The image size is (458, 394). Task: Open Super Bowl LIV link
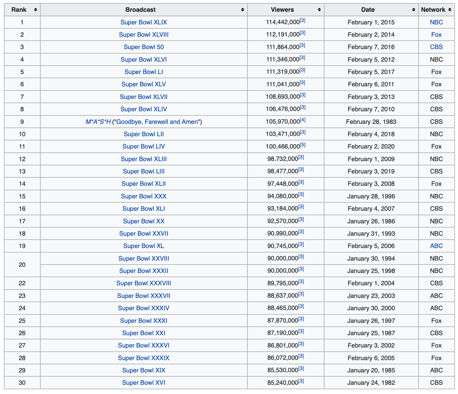[144, 147]
